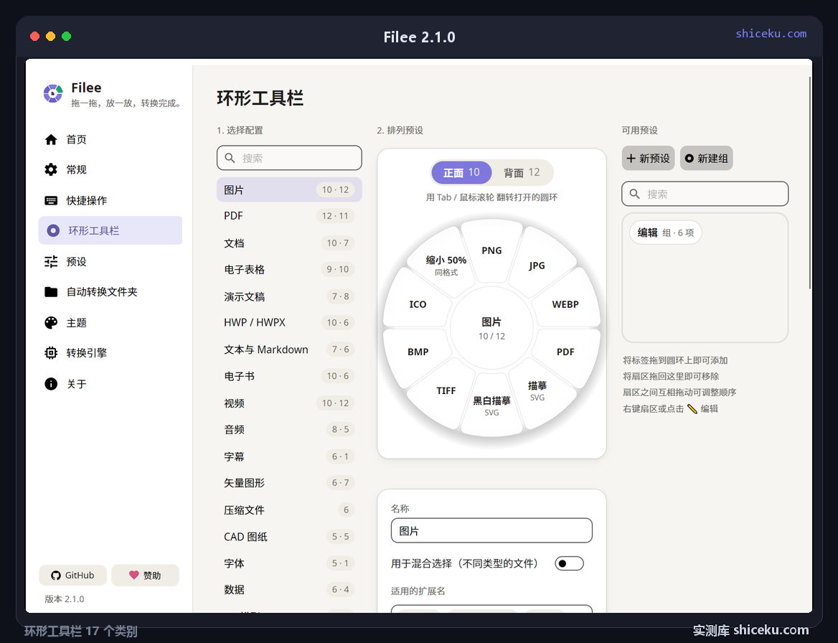Select the 电子书 config row
The image size is (838, 643).
[x=289, y=376]
